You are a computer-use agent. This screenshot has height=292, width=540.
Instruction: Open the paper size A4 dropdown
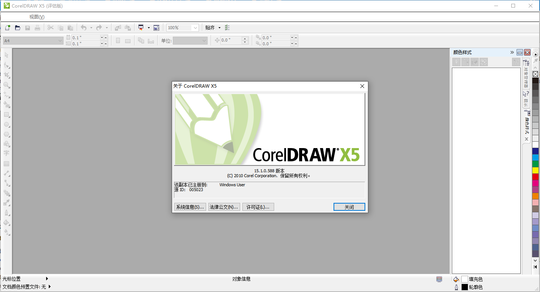coord(60,40)
